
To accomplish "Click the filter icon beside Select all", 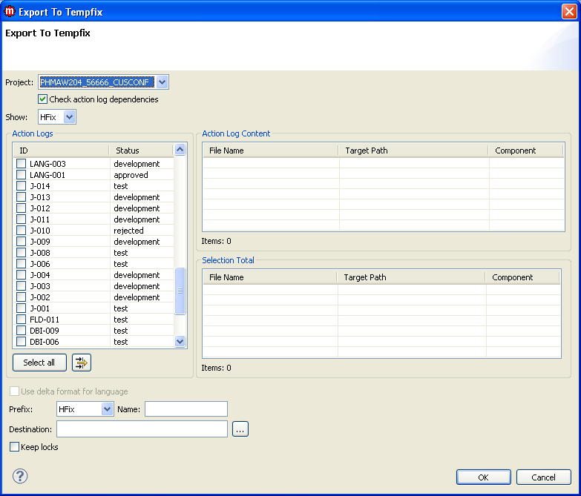I will [82, 363].
